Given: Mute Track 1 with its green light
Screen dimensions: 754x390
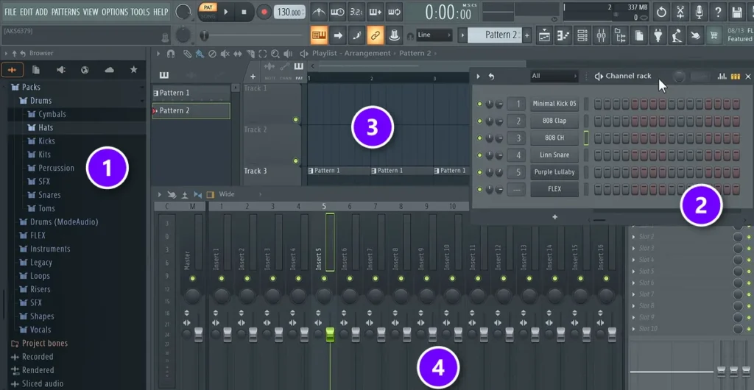Looking at the screenshot, I should [295, 120].
